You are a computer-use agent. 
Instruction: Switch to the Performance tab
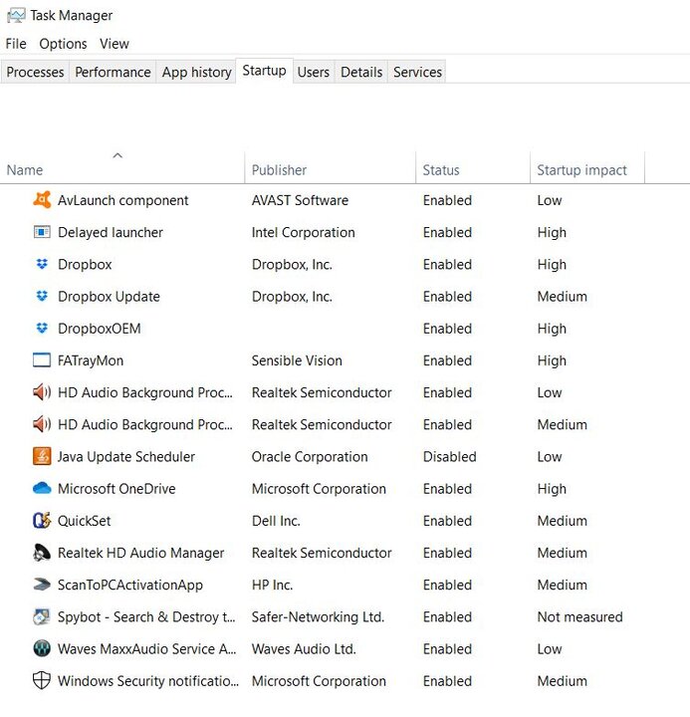click(x=113, y=72)
